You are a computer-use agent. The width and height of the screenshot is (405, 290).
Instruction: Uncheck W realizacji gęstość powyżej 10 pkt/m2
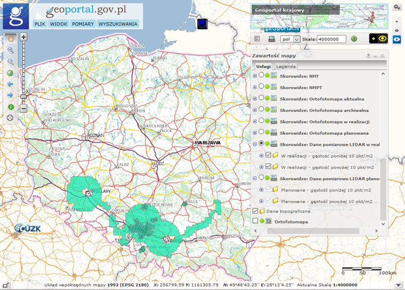(268, 166)
